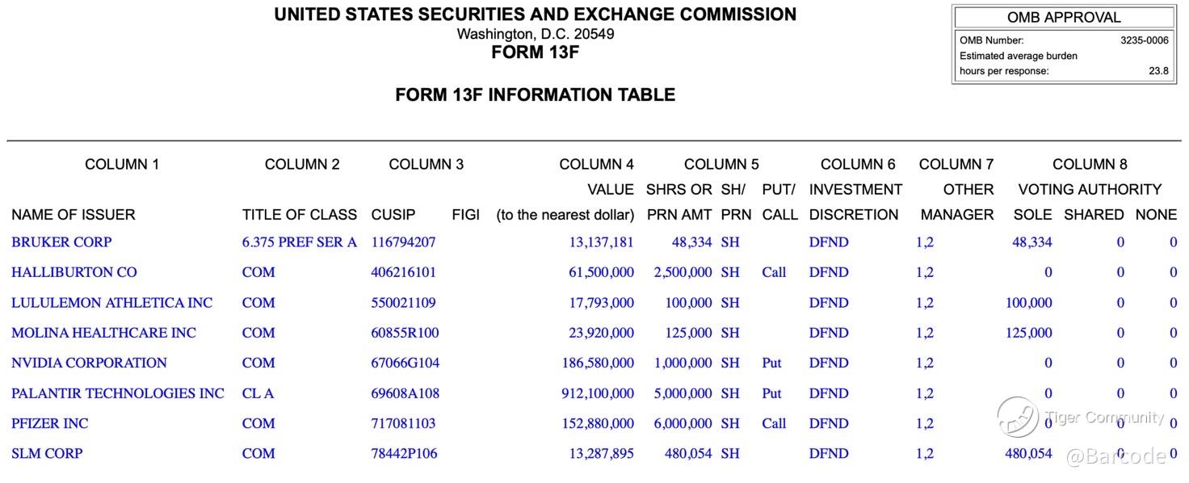This screenshot has width=1189, height=483.
Task: Click LULULEMON ATHLETICA INC issuer name
Action: click(111, 303)
